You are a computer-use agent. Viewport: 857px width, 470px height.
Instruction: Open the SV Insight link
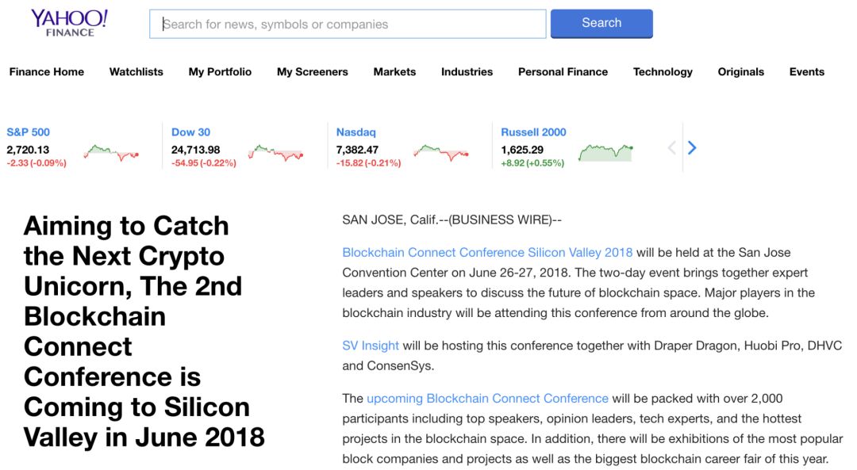(x=371, y=346)
